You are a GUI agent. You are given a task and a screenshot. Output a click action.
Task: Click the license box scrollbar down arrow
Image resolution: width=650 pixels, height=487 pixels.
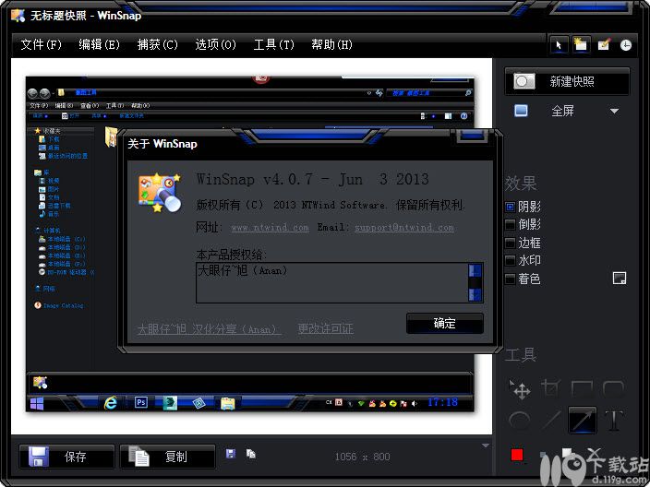(x=475, y=295)
